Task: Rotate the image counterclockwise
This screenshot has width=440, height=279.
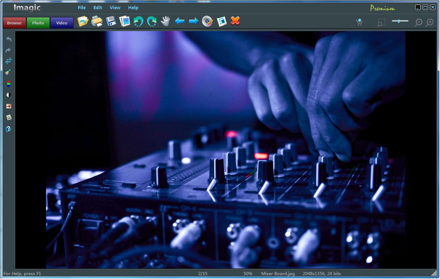Action: tap(138, 22)
